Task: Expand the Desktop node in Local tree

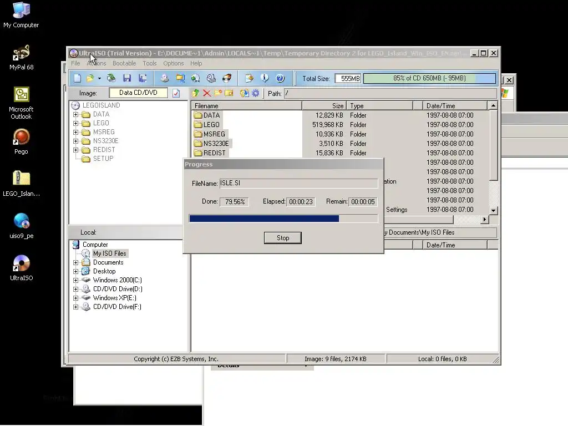Action: tap(75, 271)
